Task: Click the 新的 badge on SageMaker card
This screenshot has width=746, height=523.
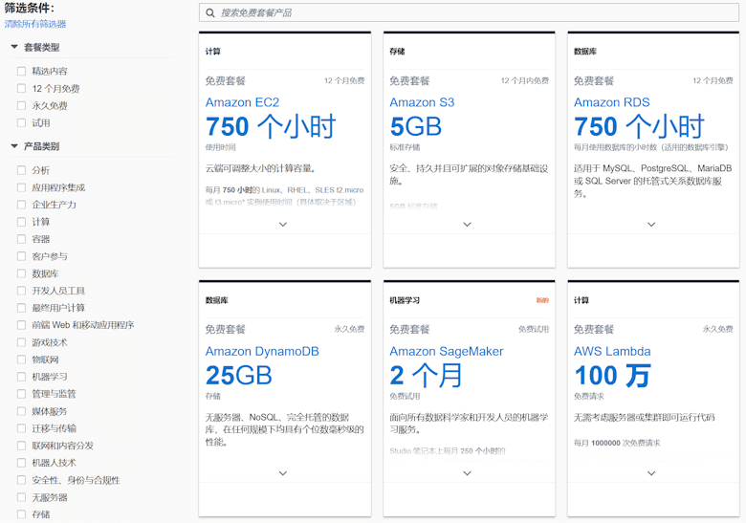Action: [542, 300]
